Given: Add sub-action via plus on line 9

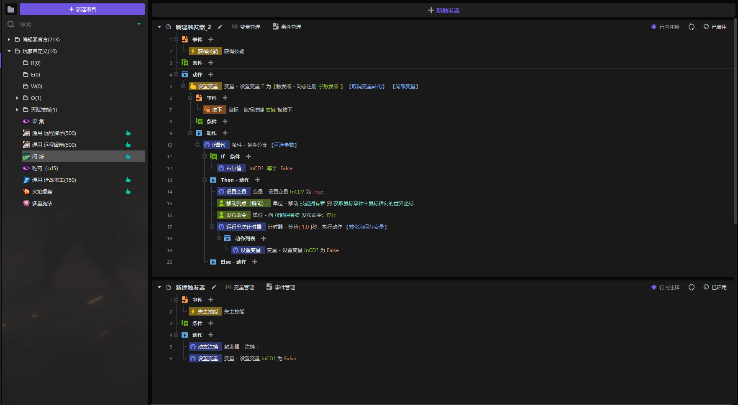Looking at the screenshot, I should point(225,133).
